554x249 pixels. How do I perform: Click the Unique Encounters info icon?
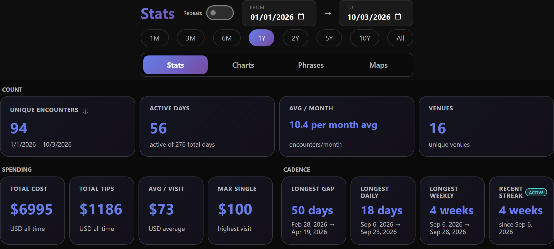click(85, 111)
